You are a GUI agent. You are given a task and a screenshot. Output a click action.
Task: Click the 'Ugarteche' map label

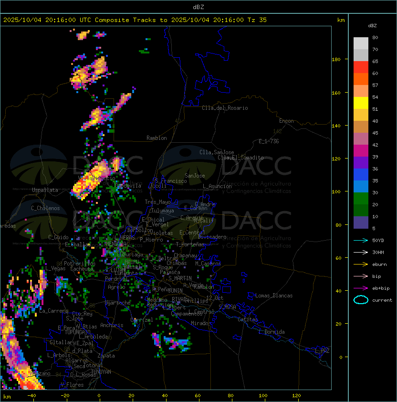coord(118,303)
